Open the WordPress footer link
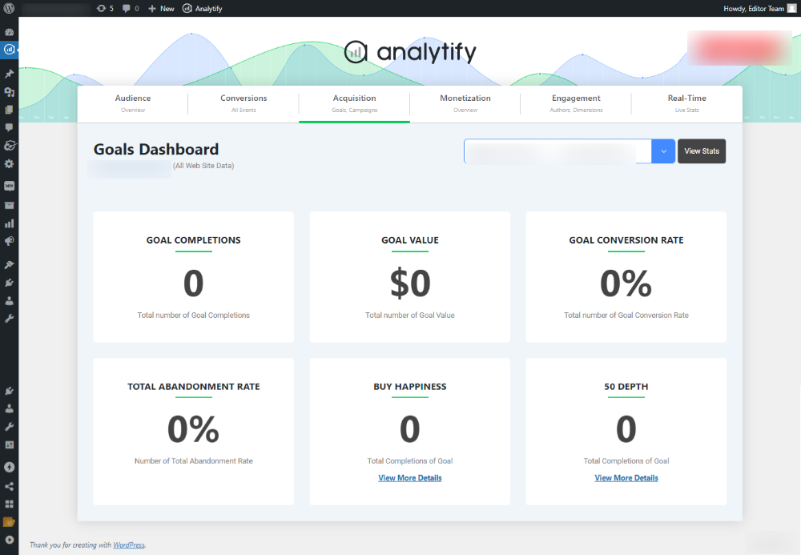Image resolution: width=801 pixels, height=555 pixels. [129, 545]
